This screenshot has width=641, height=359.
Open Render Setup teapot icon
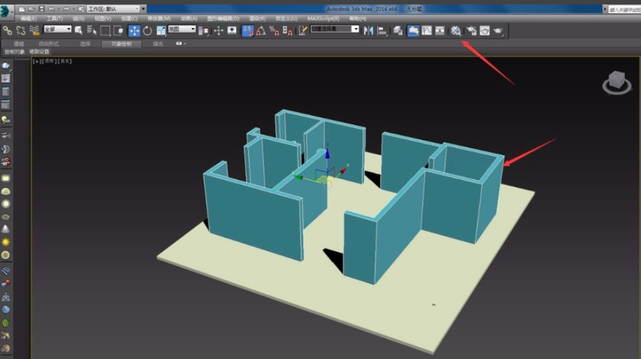(x=470, y=30)
